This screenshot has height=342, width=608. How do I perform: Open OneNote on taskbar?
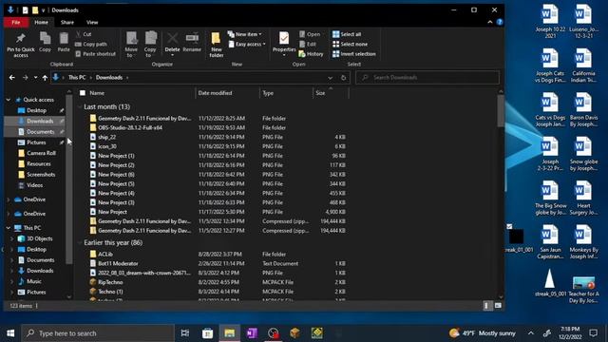tap(252, 333)
